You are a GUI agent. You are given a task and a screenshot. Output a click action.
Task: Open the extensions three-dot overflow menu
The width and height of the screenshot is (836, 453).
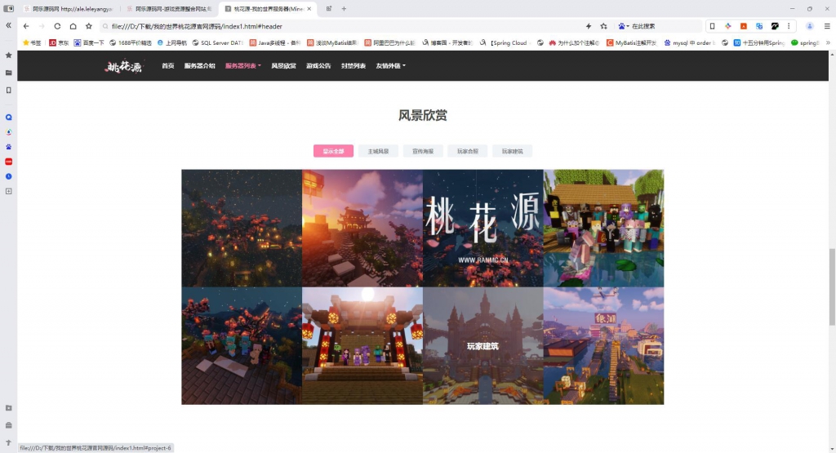789,26
